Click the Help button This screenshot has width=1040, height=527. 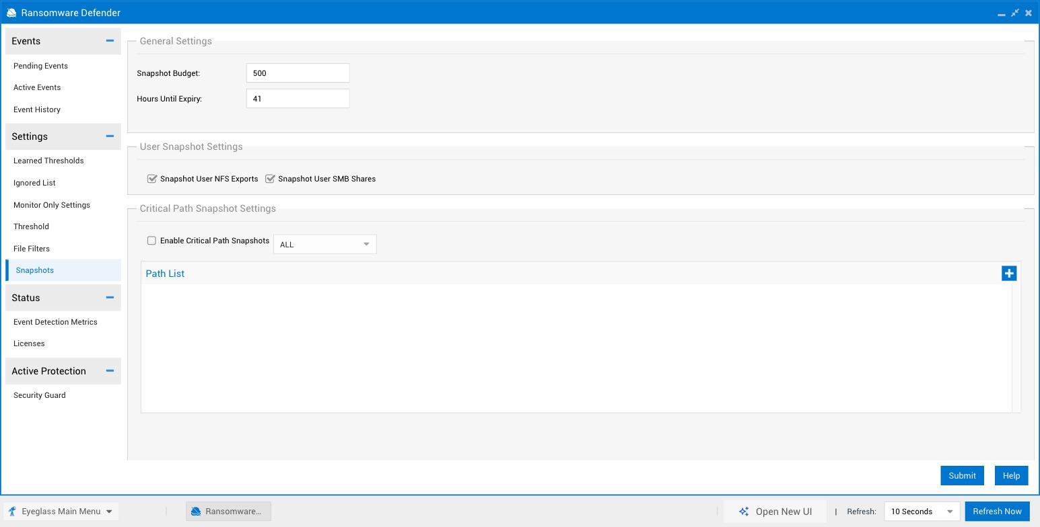click(1011, 475)
